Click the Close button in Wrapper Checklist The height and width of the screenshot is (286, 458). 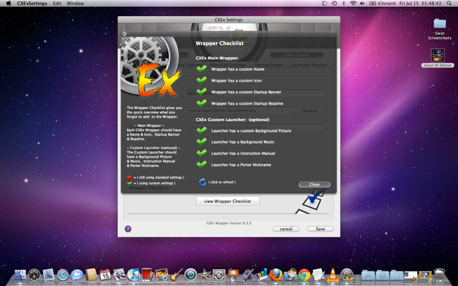314,185
